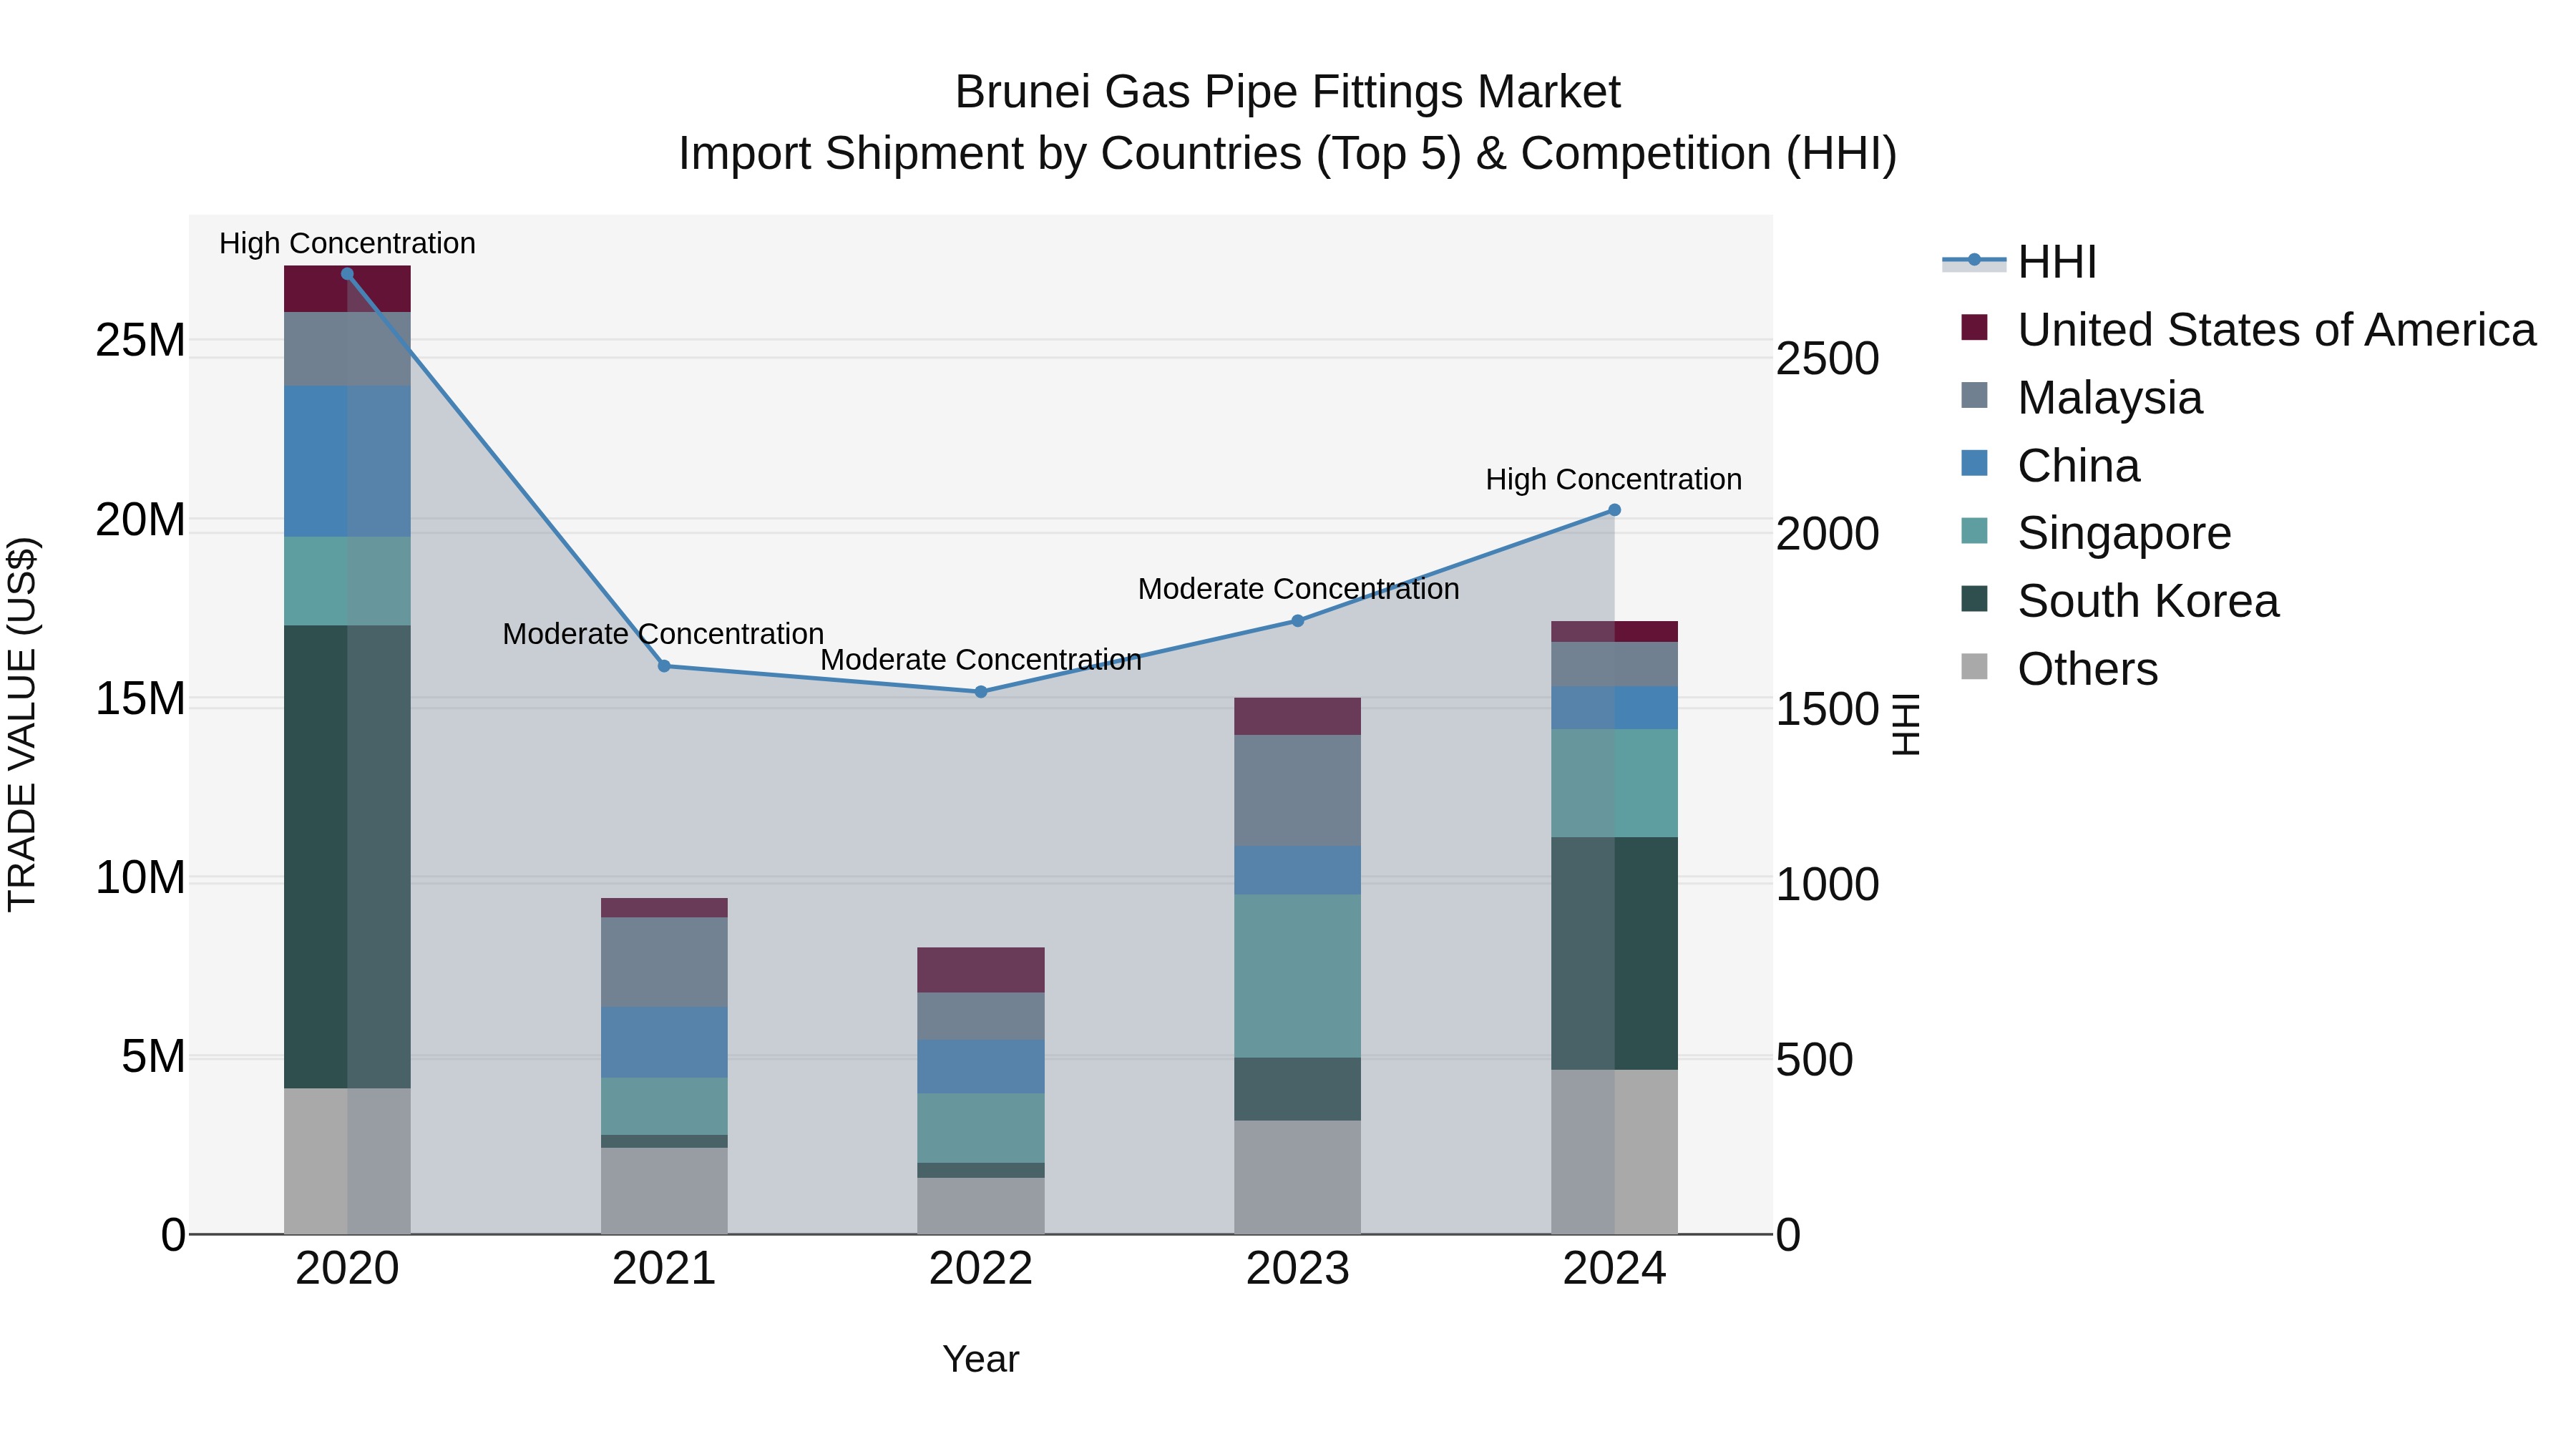The image size is (2576, 1449).
Task: Select the South Korea segment in 2024 bar
Action: pos(1614,954)
